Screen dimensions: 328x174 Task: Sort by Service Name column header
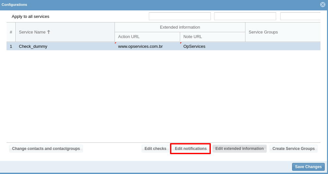pyautogui.click(x=32, y=32)
